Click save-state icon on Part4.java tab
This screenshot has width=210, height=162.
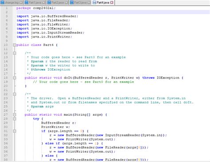point(94,3)
